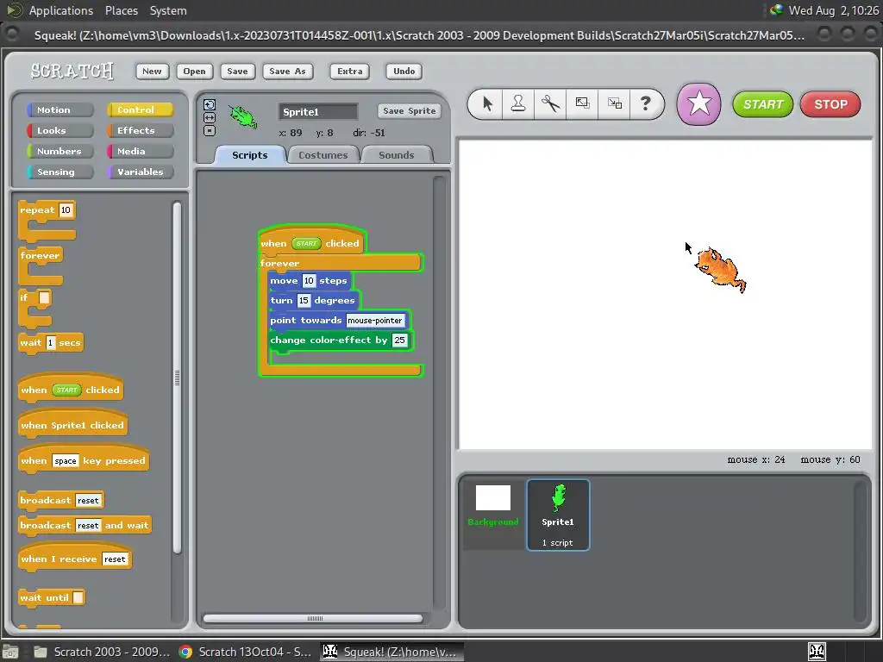
Task: Select the Numbers block category
Action: (x=59, y=151)
